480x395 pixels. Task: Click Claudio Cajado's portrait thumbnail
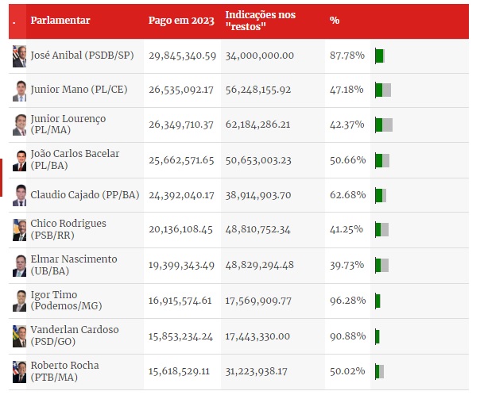(x=19, y=195)
